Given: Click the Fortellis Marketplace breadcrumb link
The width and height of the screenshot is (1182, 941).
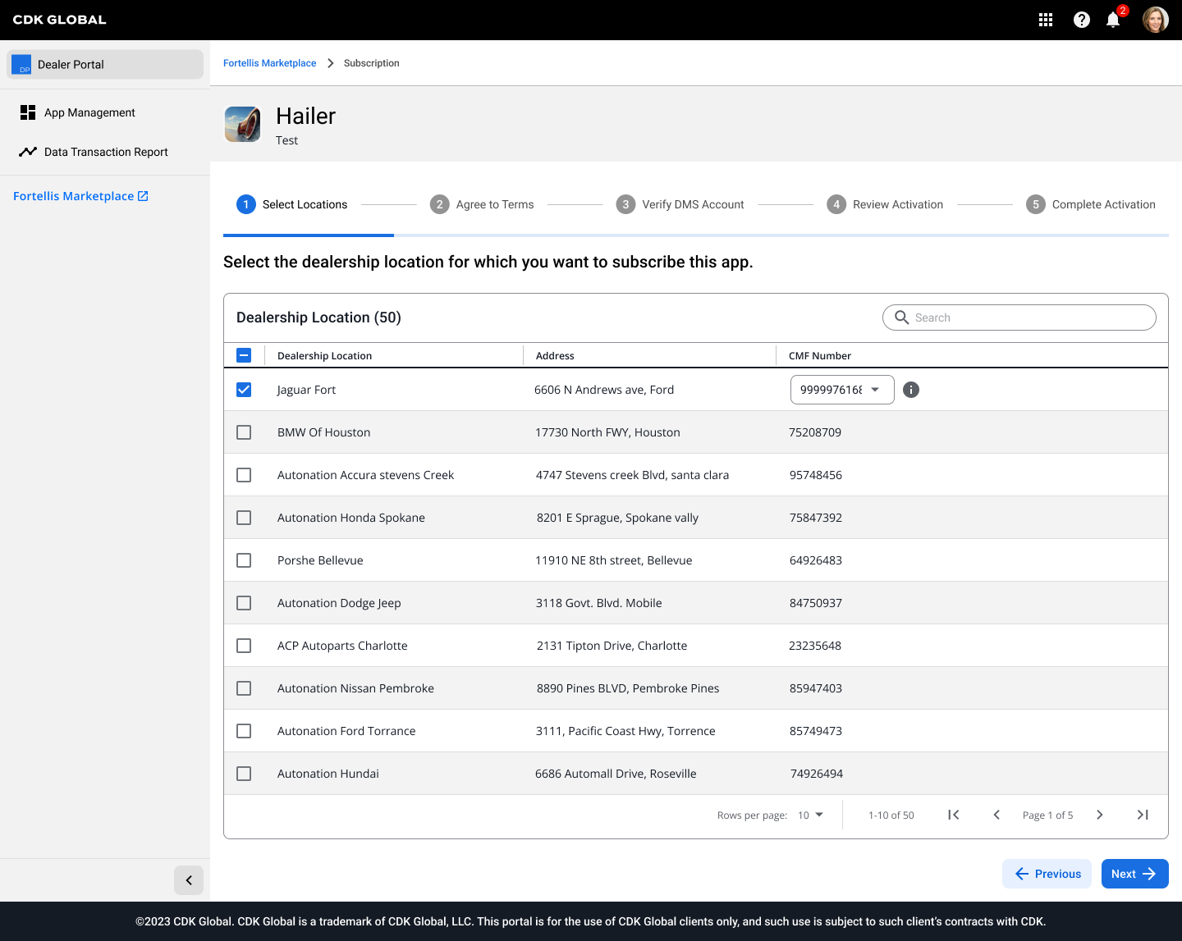Looking at the screenshot, I should (269, 63).
